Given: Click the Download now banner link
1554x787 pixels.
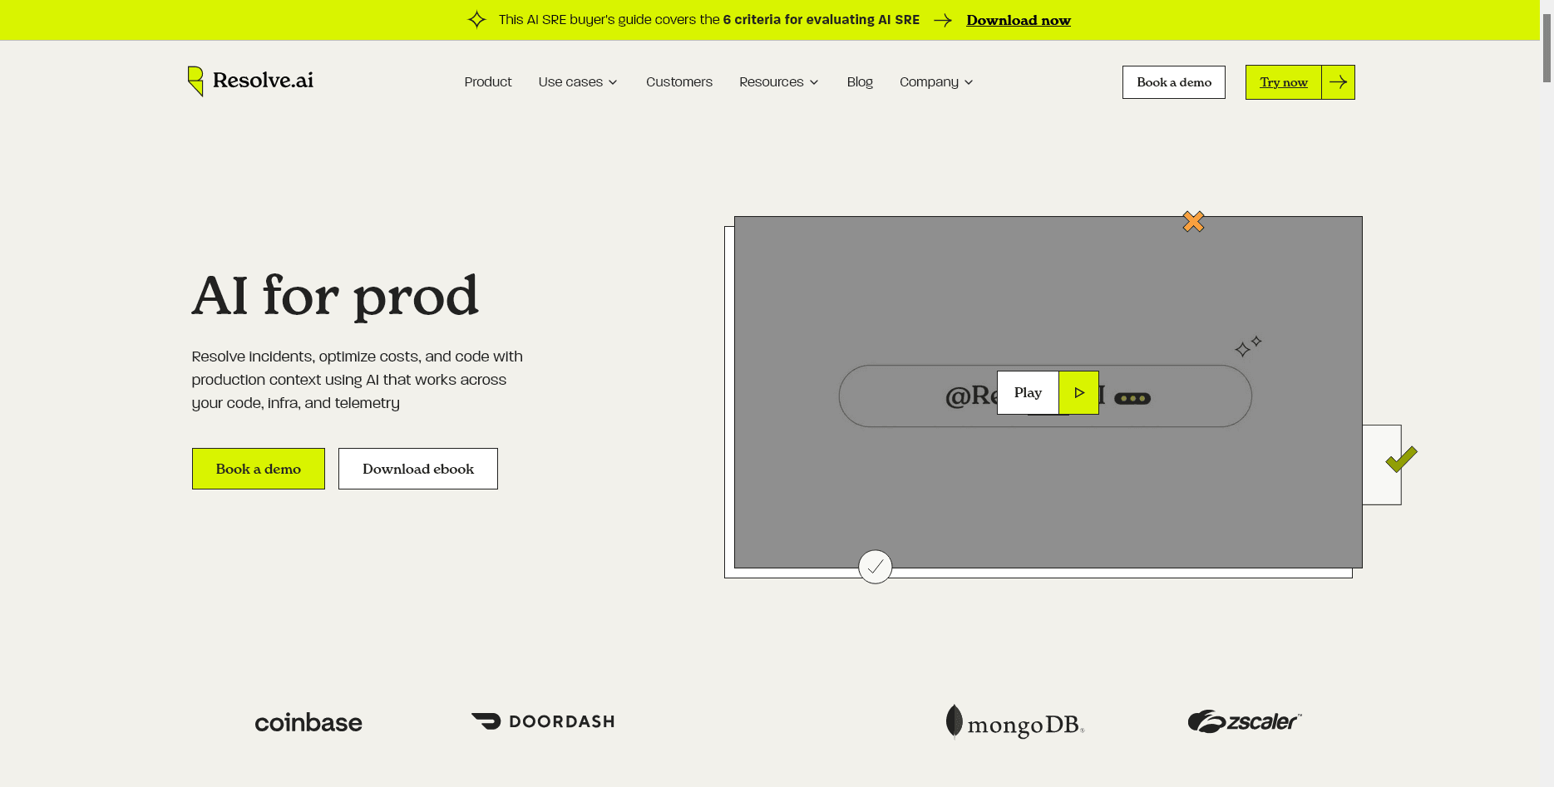Looking at the screenshot, I should click(1018, 21).
